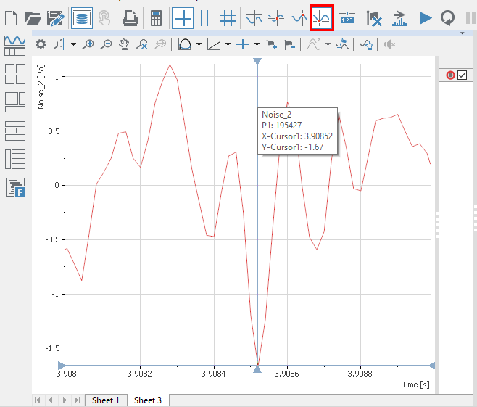Click the X-cursor handle on time axis
Image resolution: width=477 pixels, height=407 pixels.
click(257, 367)
